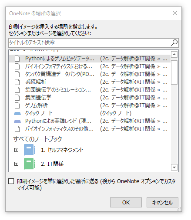Select バイオインフォマティクスにおける page entry

(90, 66)
